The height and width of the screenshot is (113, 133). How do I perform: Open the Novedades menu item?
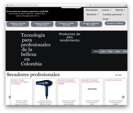click(x=92, y=10)
